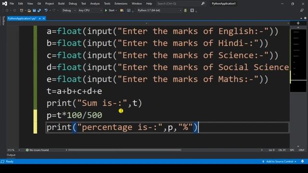Click the "percentage is-:" string in code
This screenshot has height=173, width=308.
[x=120, y=127]
